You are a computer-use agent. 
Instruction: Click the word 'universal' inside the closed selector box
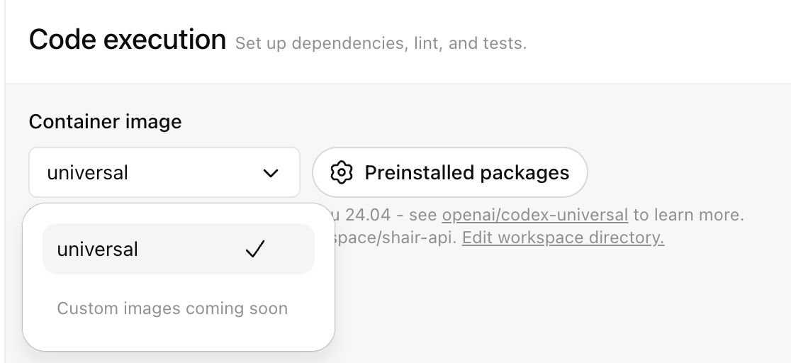[87, 172]
